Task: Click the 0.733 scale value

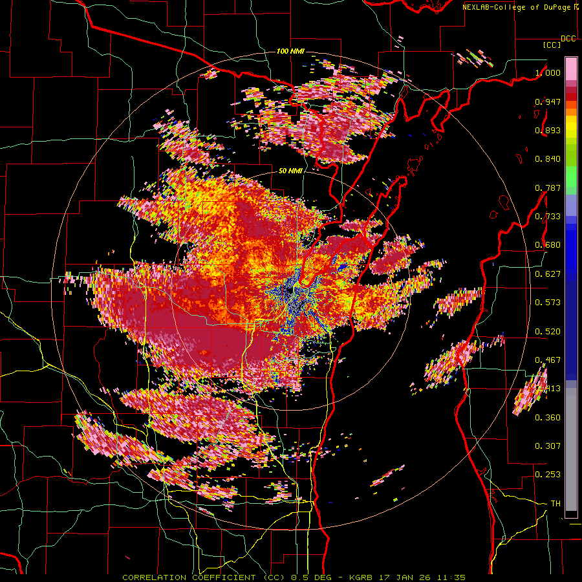Action: click(x=548, y=217)
